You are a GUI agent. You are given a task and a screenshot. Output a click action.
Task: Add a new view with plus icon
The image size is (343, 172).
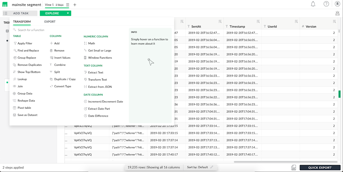(x=75, y=4)
